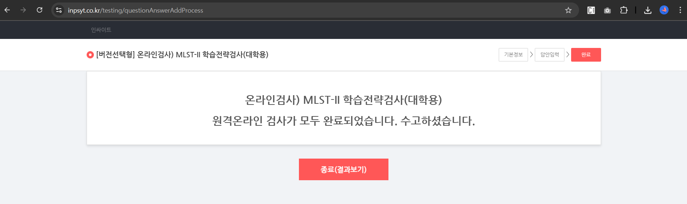Open the Extensions puzzle menu
This screenshot has width=687, height=204.
[624, 10]
